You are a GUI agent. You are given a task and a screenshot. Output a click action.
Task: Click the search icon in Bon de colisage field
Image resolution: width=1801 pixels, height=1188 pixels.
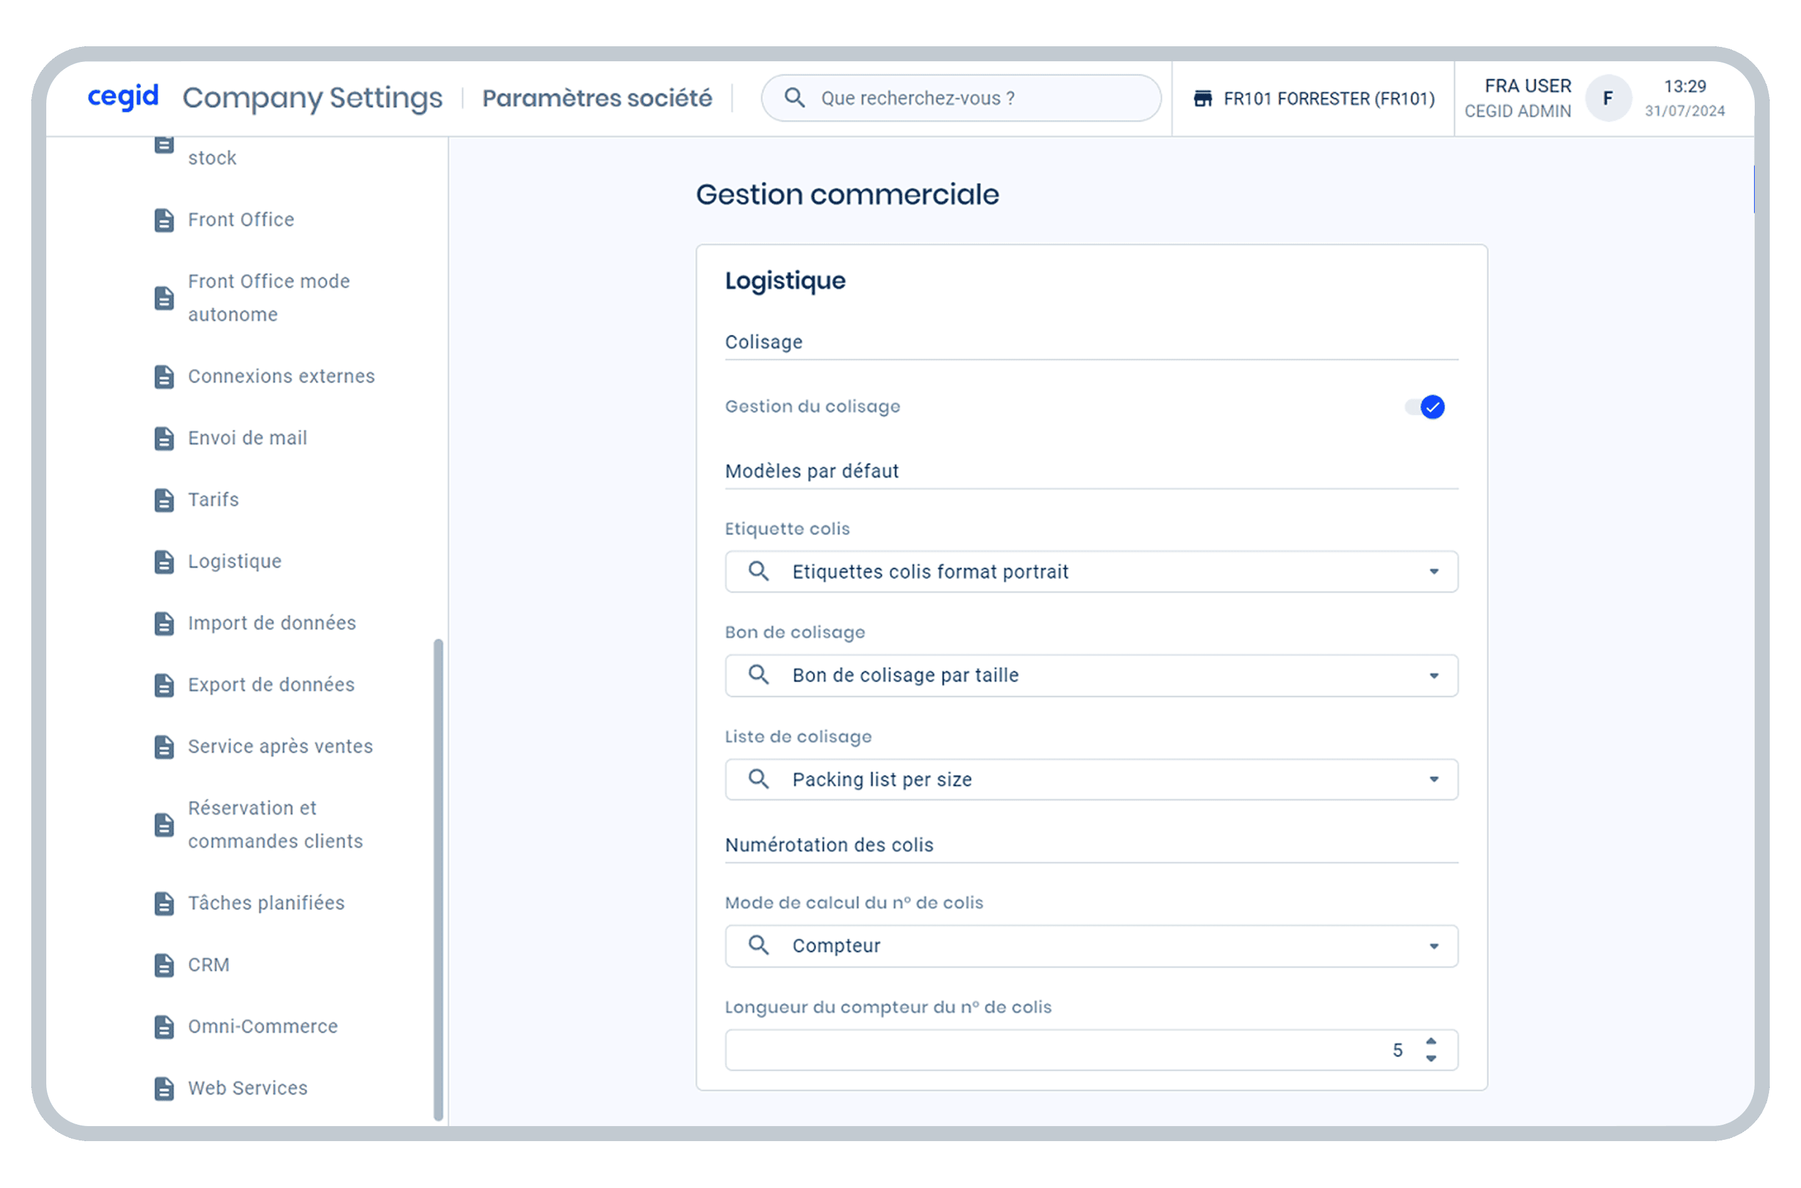click(759, 675)
